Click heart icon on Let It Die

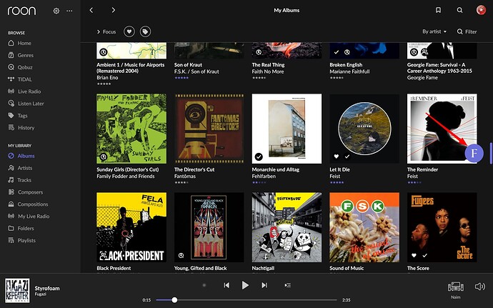[336, 157]
